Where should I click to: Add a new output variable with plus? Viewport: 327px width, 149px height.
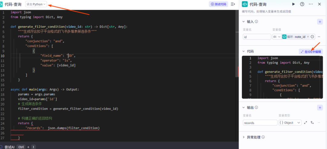pyautogui.click(x=320, y=108)
